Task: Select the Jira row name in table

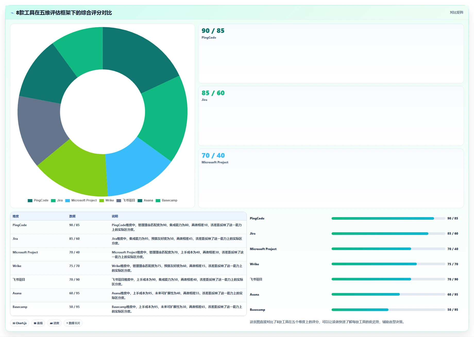Action: (15, 239)
